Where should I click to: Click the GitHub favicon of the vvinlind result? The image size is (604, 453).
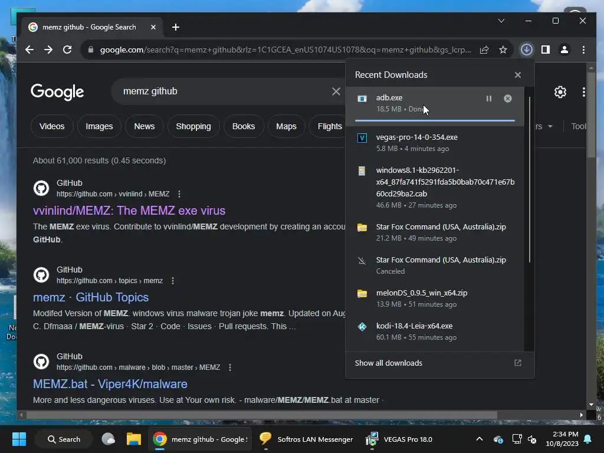point(41,188)
